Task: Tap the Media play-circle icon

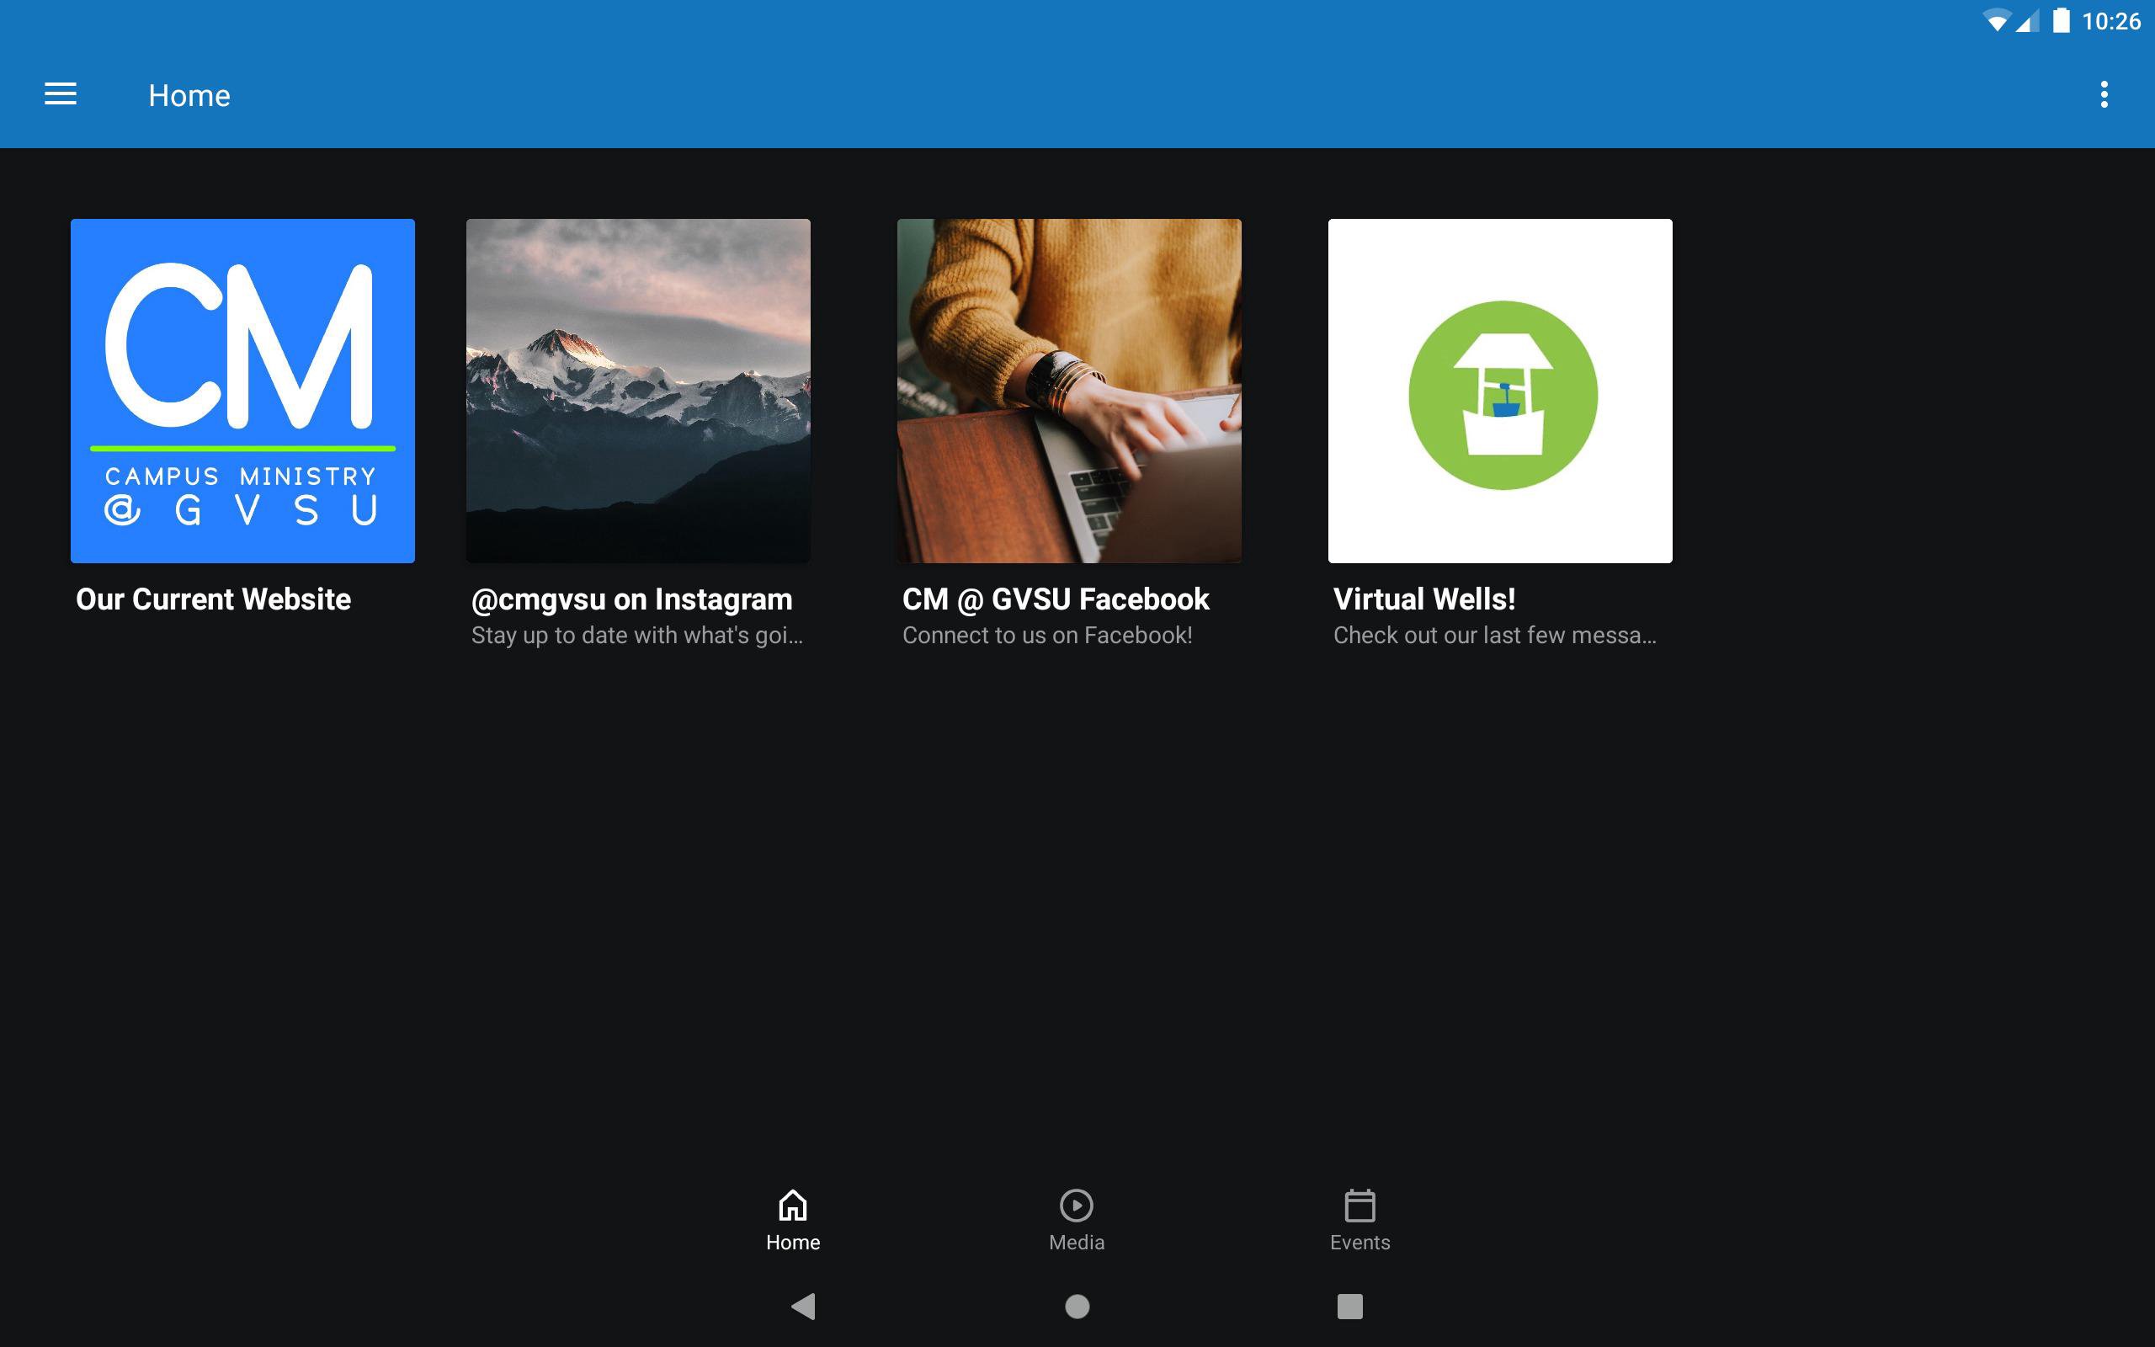Action: coord(1076,1205)
